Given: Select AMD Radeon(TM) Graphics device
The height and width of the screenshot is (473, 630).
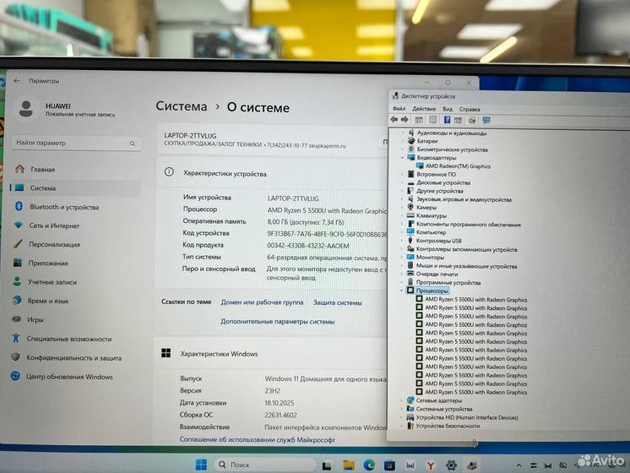Looking at the screenshot, I should pyautogui.click(x=458, y=166).
